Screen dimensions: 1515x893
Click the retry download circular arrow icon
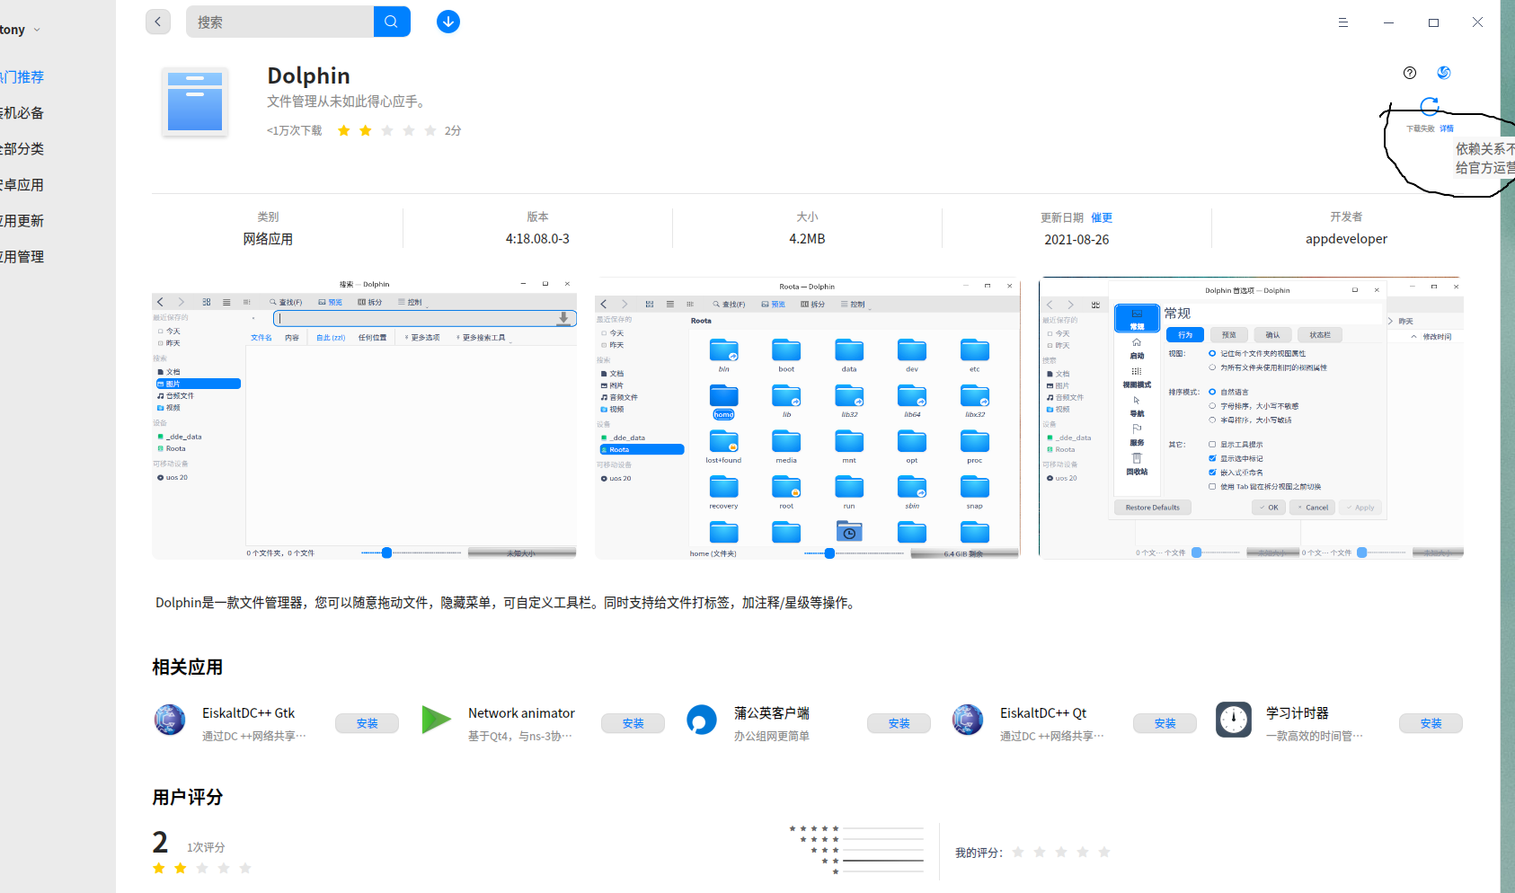coord(1430,106)
